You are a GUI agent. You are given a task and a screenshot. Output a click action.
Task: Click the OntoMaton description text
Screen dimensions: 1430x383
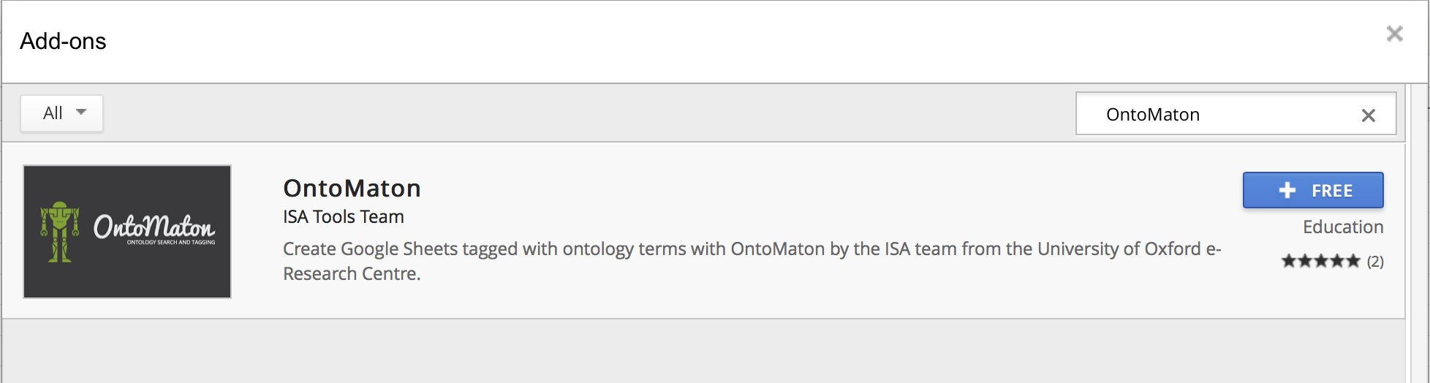point(752,261)
